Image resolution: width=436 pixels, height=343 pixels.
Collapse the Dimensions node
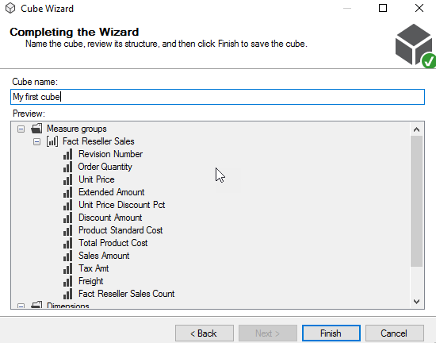pos(21,306)
